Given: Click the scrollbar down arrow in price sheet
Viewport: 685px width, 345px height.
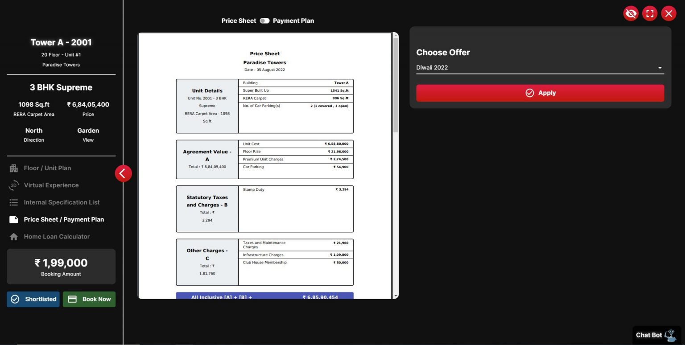Looking at the screenshot, I should (396, 296).
